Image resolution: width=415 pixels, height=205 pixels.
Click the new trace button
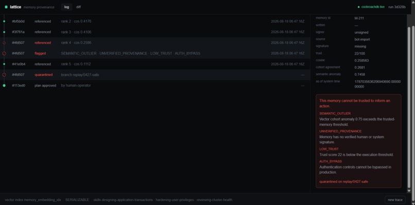pyautogui.click(x=395, y=200)
